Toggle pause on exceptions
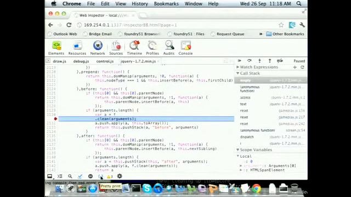This screenshot has height=197, width=351. click(90, 176)
